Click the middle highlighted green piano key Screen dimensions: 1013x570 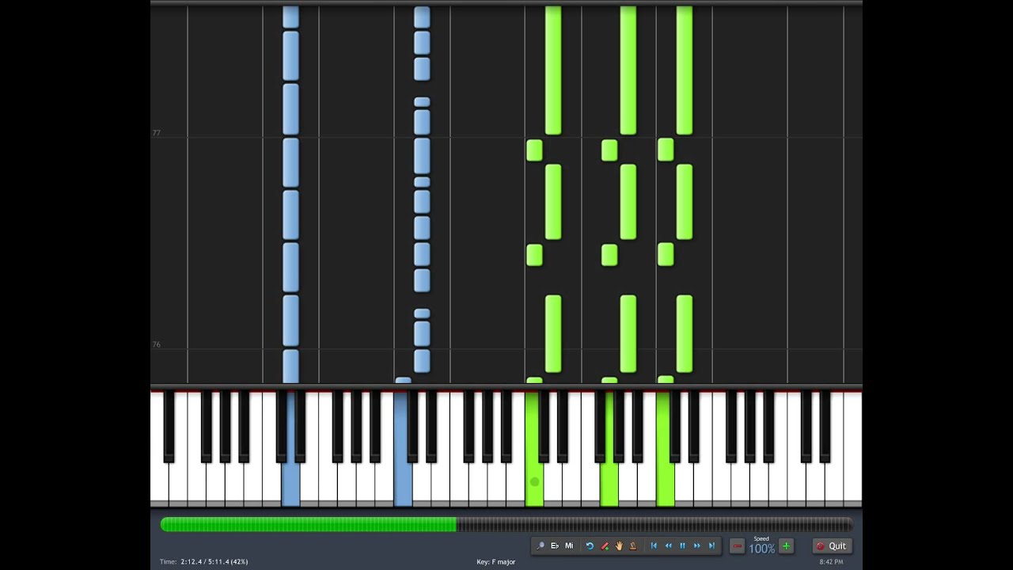coord(609,483)
